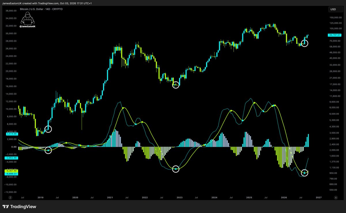Click the 2024 label on the time axis

[214, 197]
